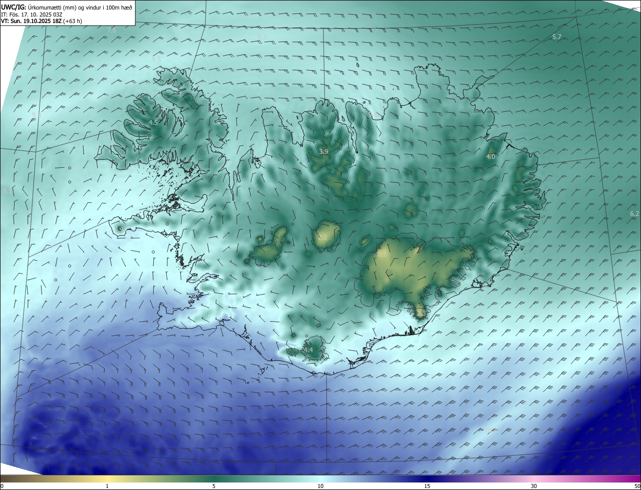Image resolution: width=641 pixels, height=490 pixels.
Task: Click the title text 'Úrkomumætti (mm) og vindur í 100m hæð'
Action: click(80, 7)
